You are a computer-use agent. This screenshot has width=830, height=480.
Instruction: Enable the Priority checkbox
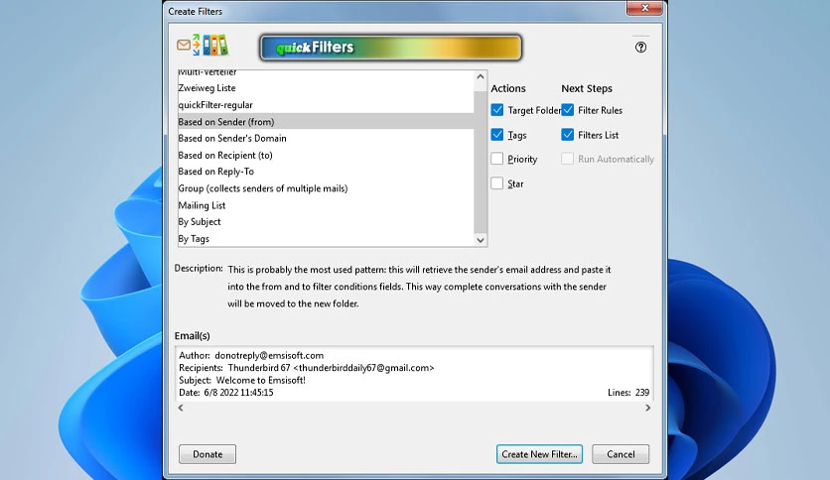point(496,159)
